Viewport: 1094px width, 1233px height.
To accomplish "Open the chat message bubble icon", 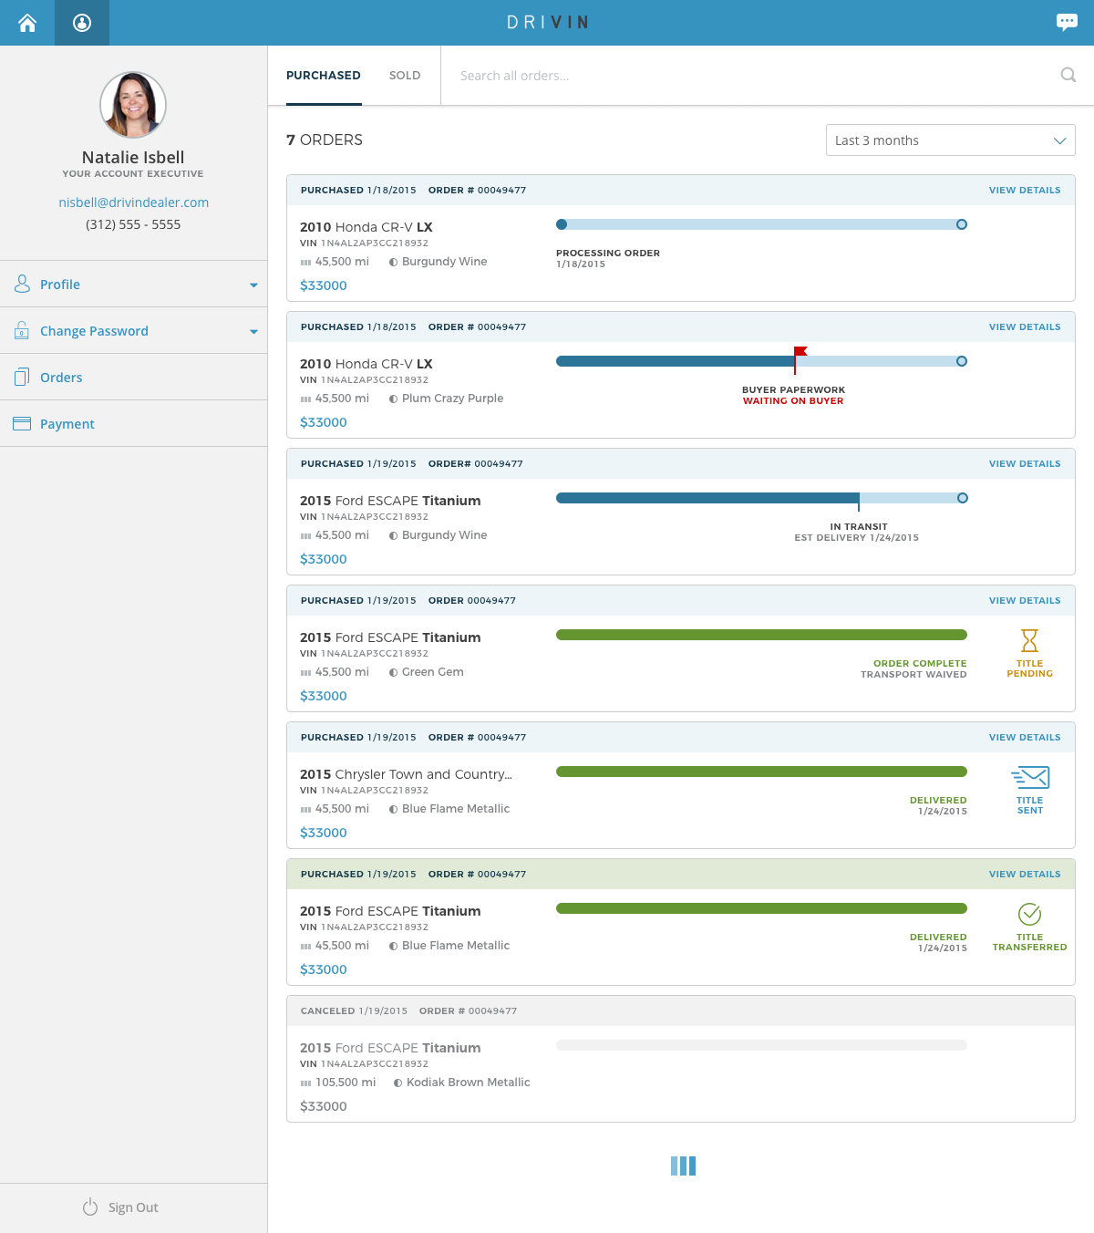I will click(1067, 22).
